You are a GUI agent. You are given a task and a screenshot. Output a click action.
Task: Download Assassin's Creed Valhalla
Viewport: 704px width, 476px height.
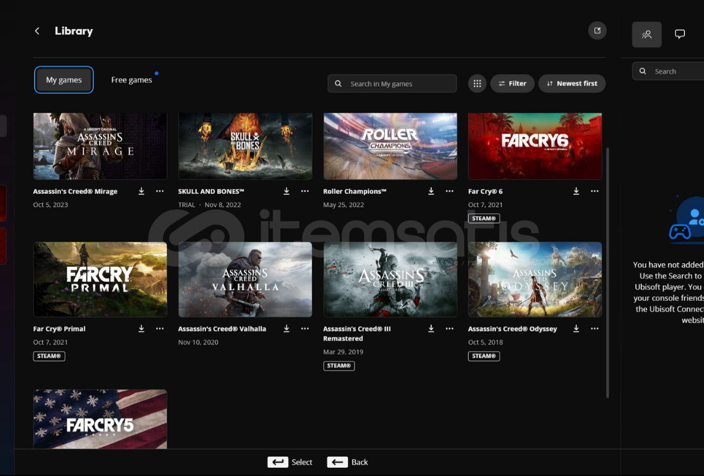tap(287, 329)
